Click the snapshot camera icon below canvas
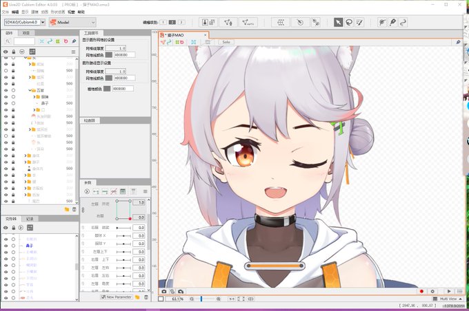This screenshot has height=311, width=469. point(164,291)
